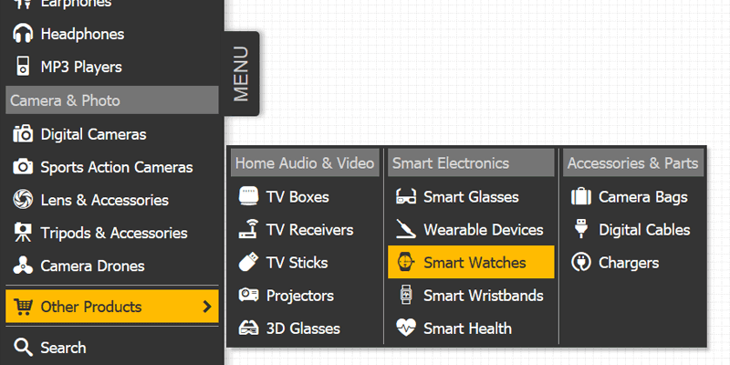Click the TV Boxes icon
The height and width of the screenshot is (365, 730).
(248, 196)
